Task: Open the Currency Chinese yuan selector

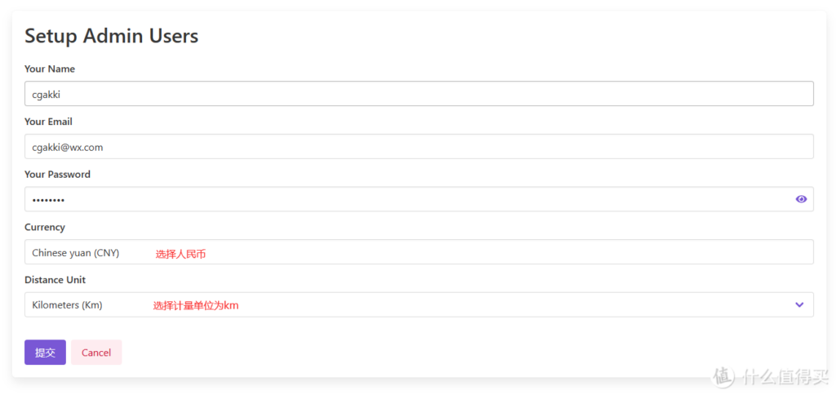Action: [408, 252]
